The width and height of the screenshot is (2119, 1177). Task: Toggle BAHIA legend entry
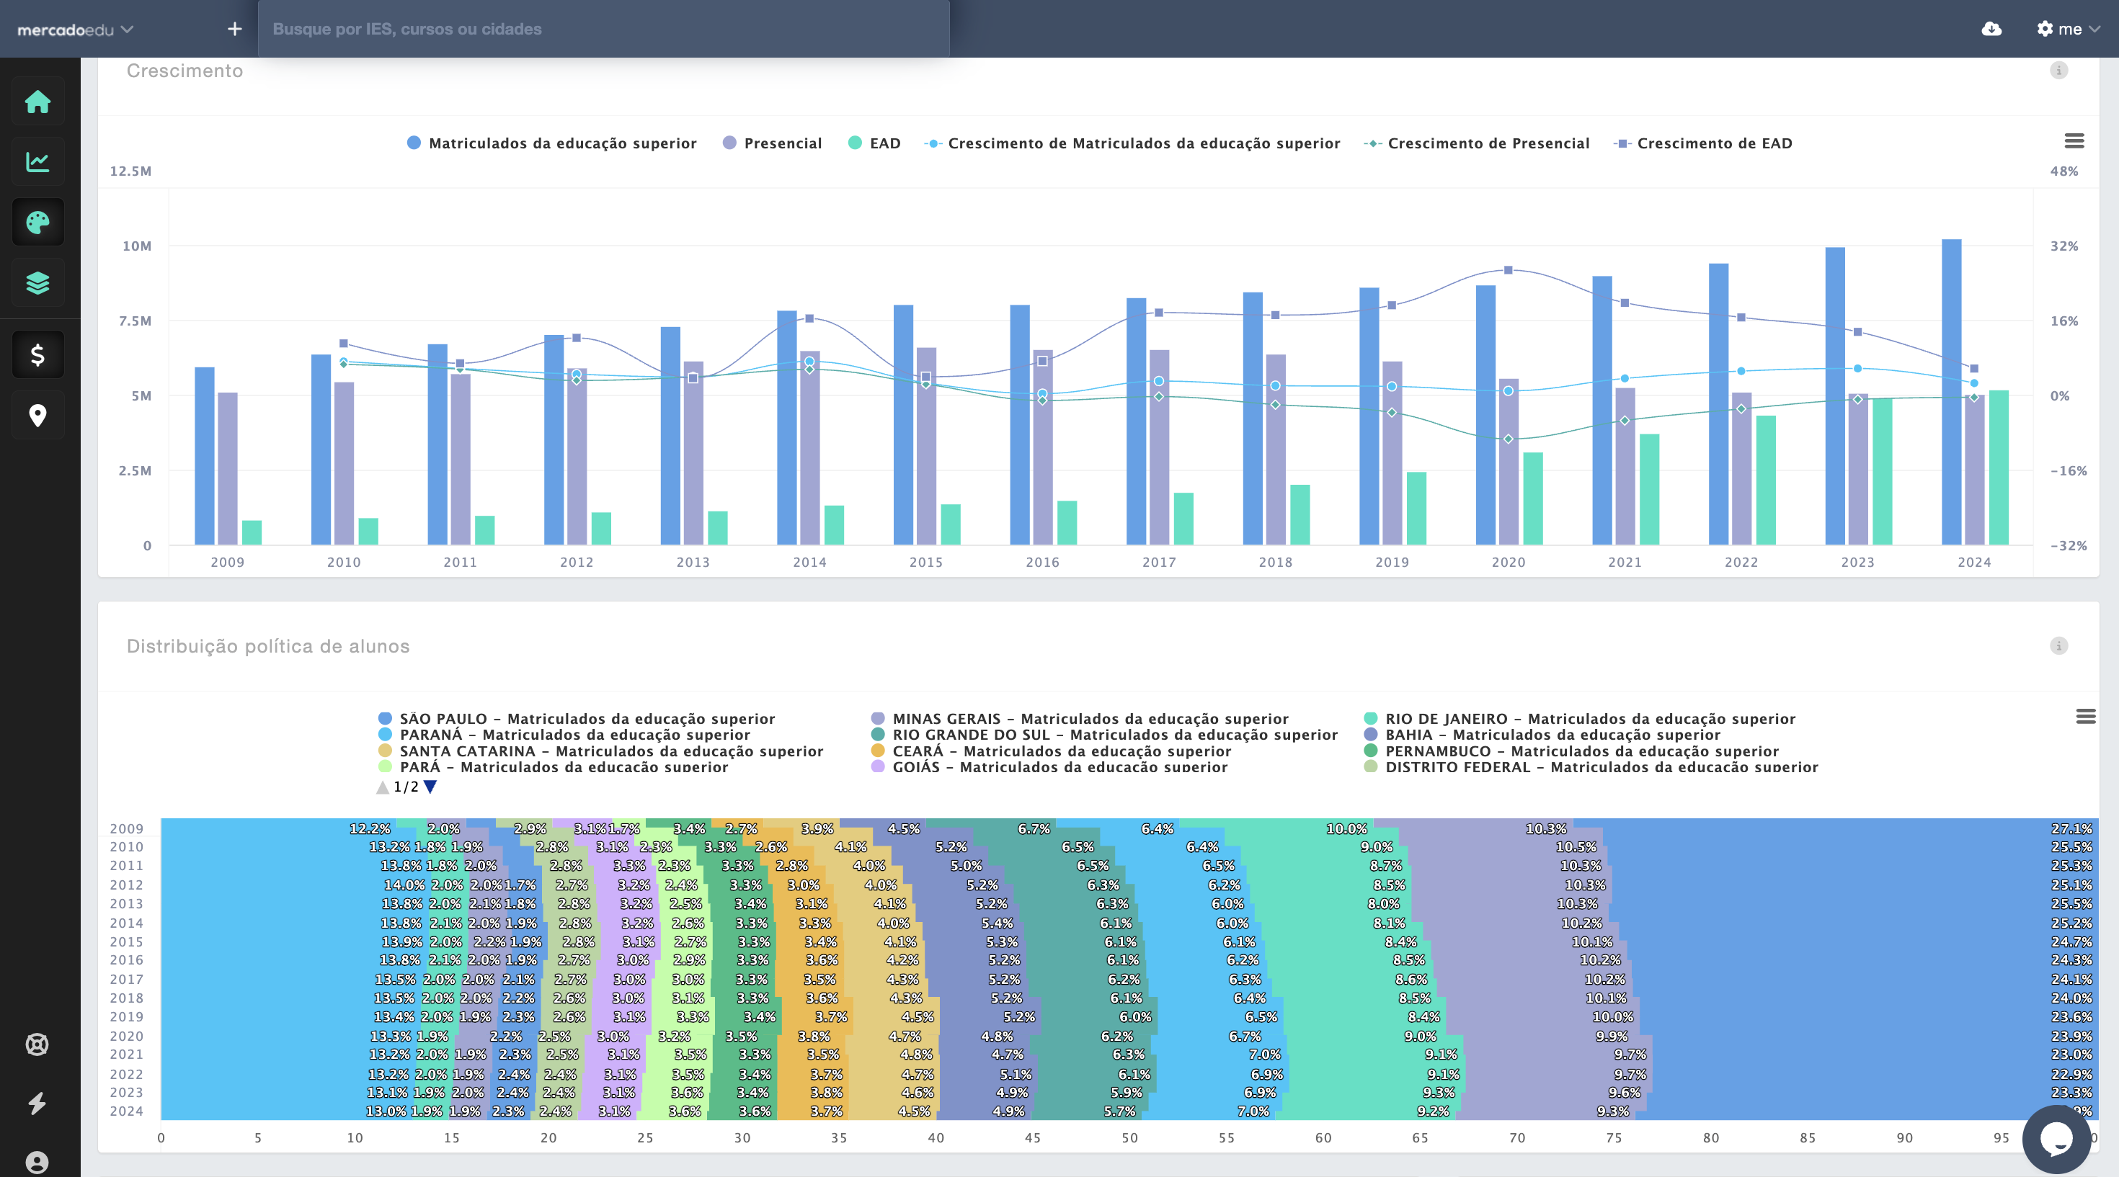pos(1542,735)
